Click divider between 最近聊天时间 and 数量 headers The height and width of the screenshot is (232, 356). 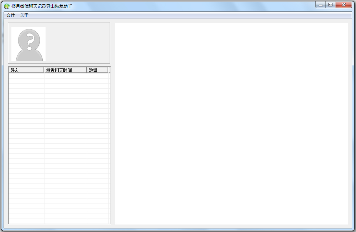click(x=87, y=70)
